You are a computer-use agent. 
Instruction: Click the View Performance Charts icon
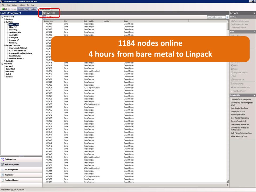[x=232, y=87]
